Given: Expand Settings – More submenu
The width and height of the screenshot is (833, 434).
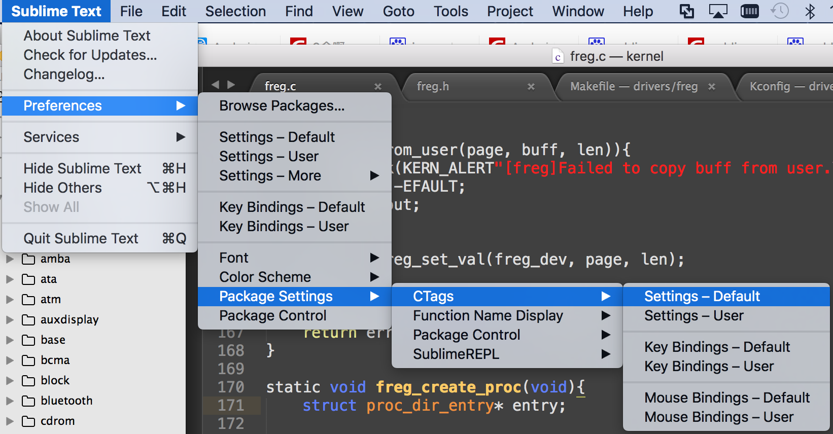Looking at the screenshot, I should pyautogui.click(x=295, y=175).
